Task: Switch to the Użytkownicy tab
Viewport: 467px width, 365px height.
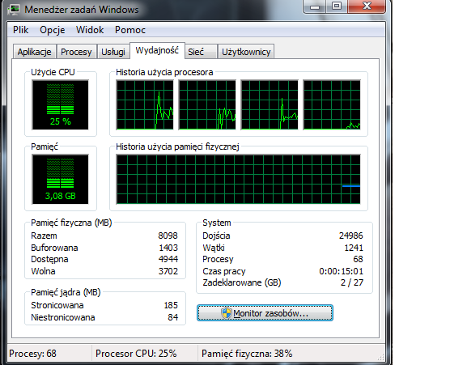Action: tap(246, 52)
